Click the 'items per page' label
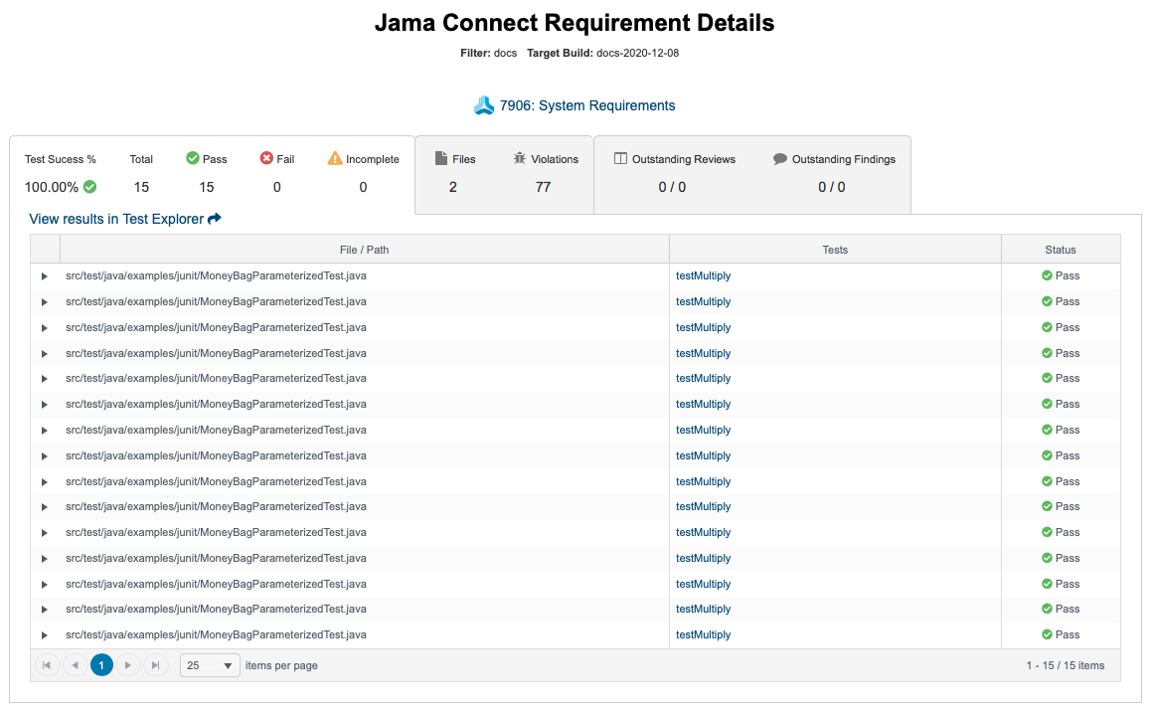The height and width of the screenshot is (713, 1151). [281, 665]
